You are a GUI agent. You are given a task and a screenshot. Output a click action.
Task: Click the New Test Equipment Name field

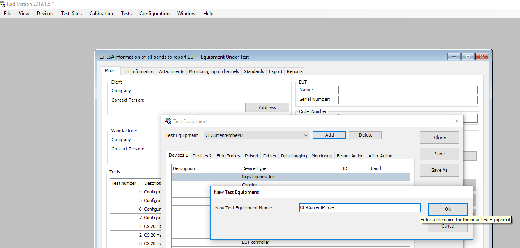tap(359, 208)
